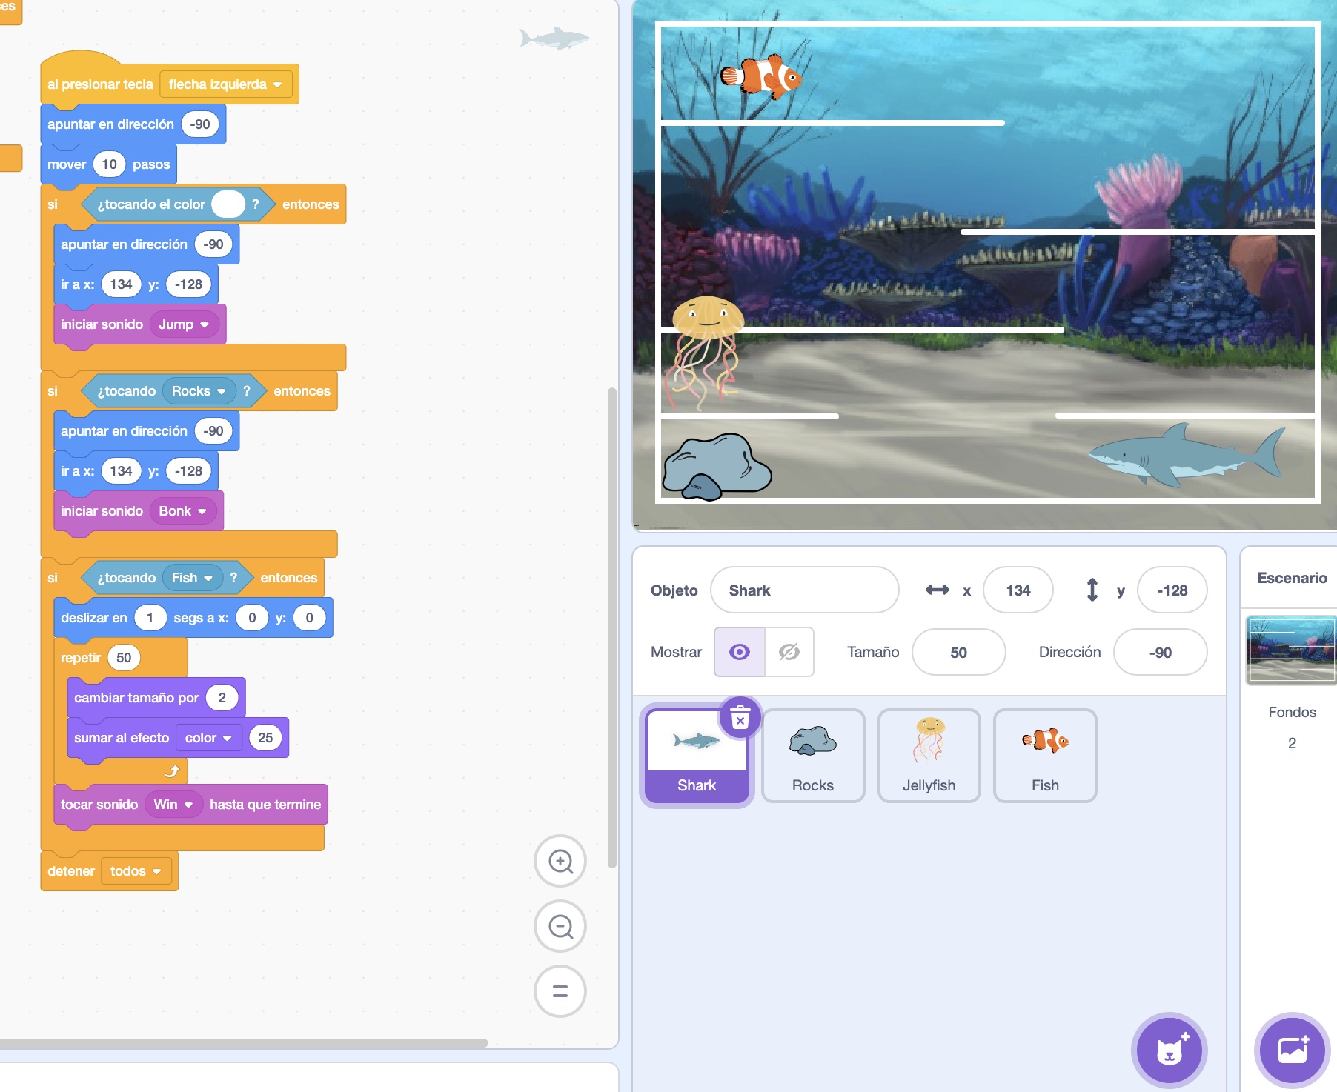The width and height of the screenshot is (1337, 1092).
Task: Open the 'Rocks' dropdown in the tocando block
Action: coord(199,390)
